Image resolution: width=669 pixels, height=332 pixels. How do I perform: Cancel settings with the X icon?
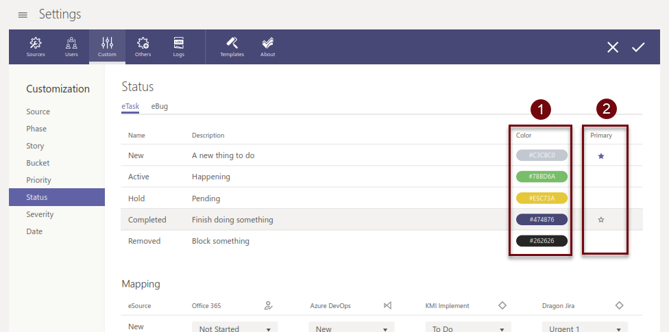[613, 47]
